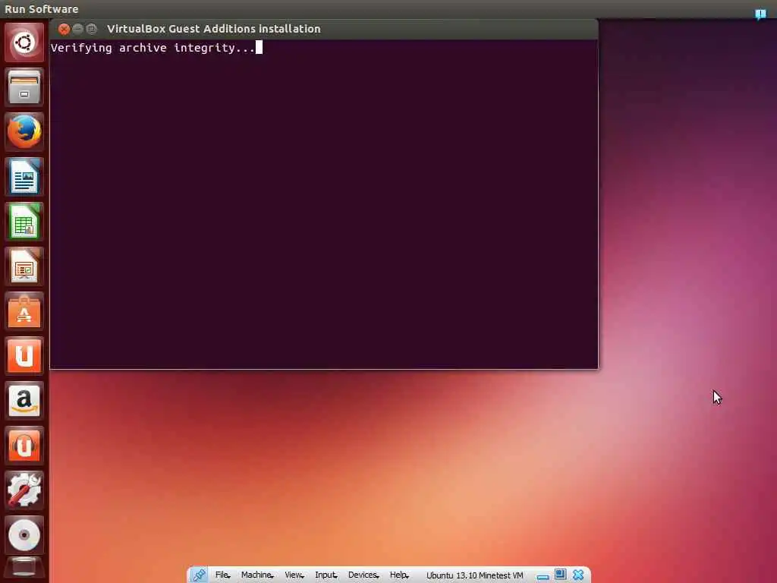Minimize the VM using the mini toolbar
Screen dimensions: 777x583
[x=543, y=576]
